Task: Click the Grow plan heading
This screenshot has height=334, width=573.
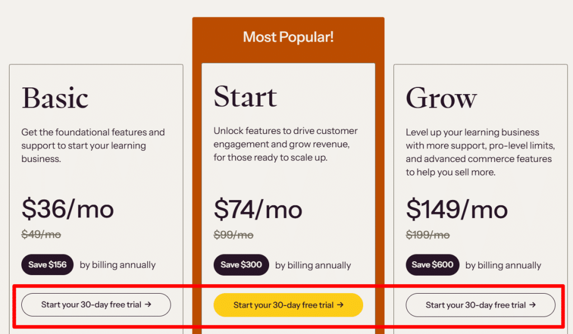Action: tap(441, 99)
